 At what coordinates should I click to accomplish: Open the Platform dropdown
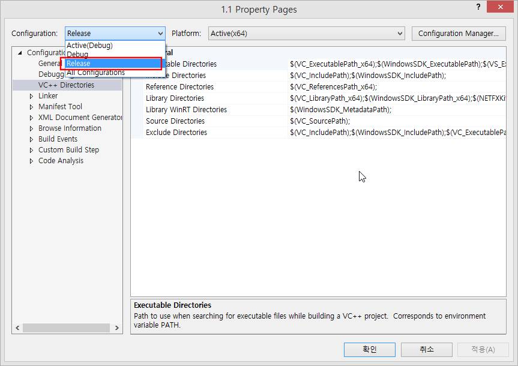pos(306,34)
